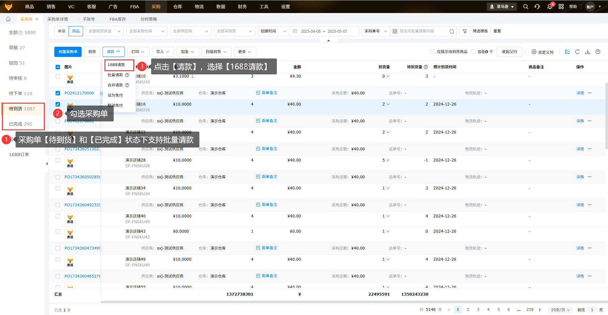Open the apps grid icon in header
608x315 pixels.
[x=561, y=7]
